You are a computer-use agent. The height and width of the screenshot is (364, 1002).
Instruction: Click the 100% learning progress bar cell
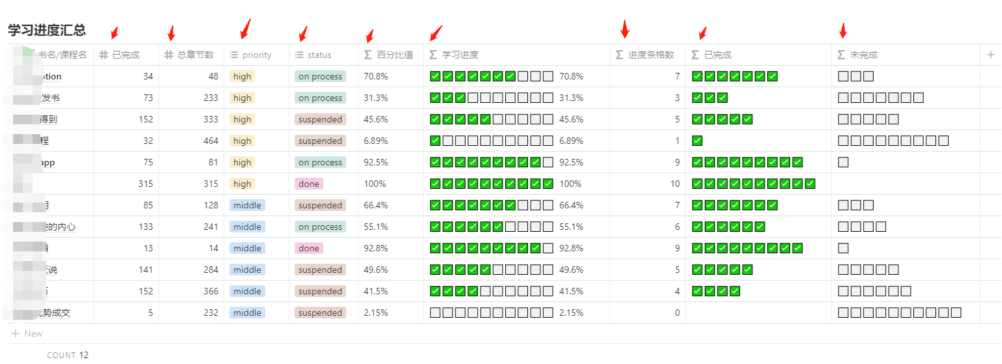(x=516, y=184)
